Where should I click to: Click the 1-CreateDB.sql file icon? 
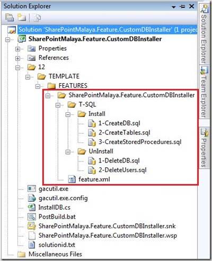pyautogui.click(x=92, y=123)
